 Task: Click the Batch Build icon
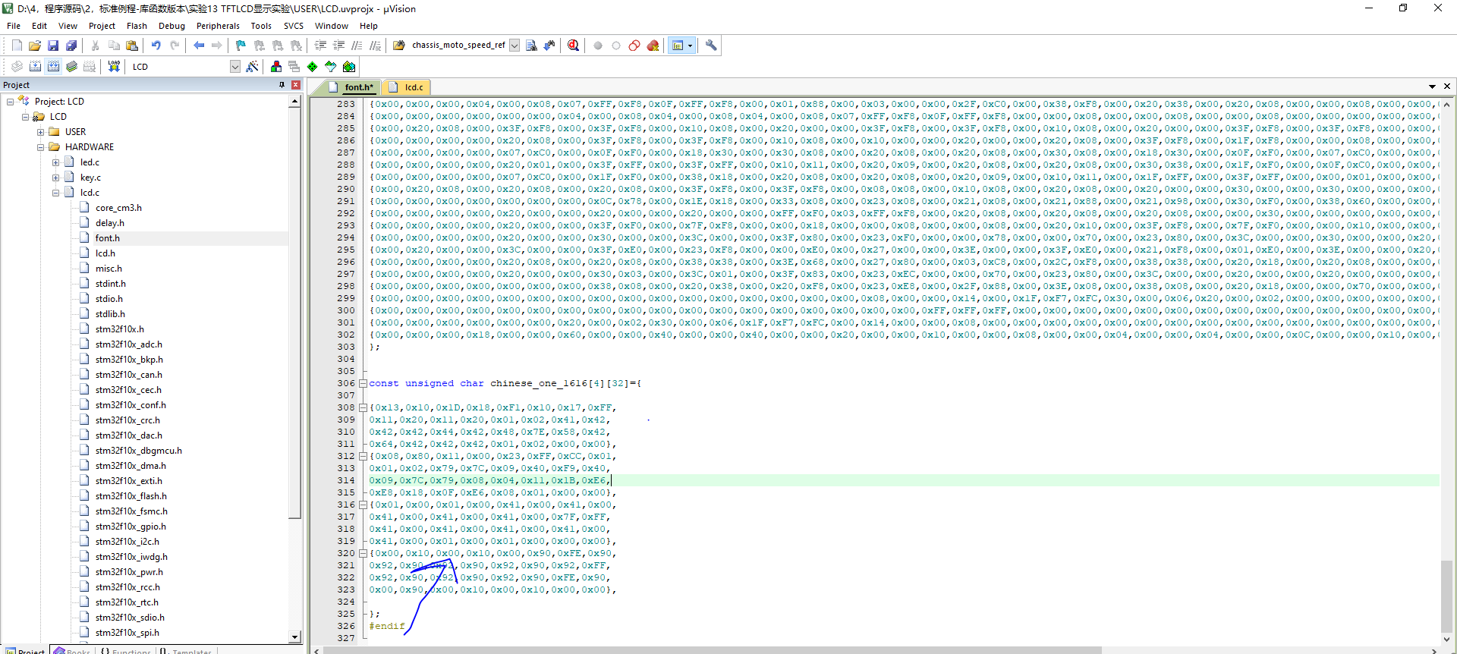coord(71,67)
